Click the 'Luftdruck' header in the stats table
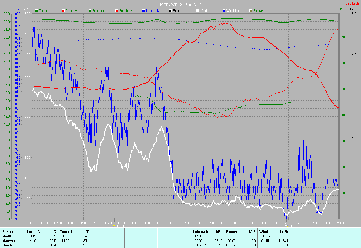Viewport: 361px width, 248px height. pos(201,232)
